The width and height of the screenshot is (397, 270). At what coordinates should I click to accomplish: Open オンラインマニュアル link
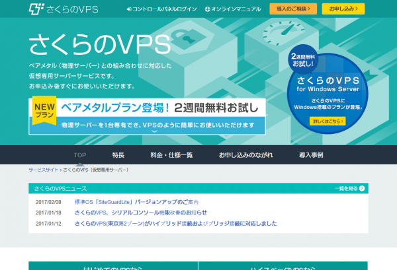[236, 9]
